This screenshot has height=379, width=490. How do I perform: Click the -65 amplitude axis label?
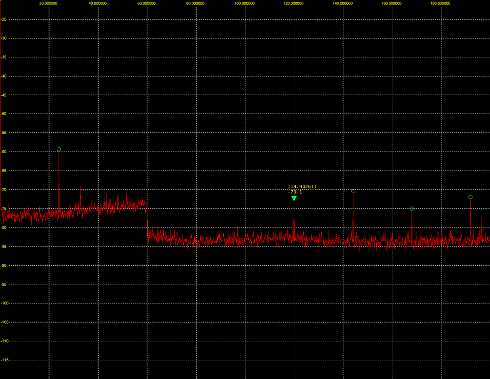(x=4, y=171)
